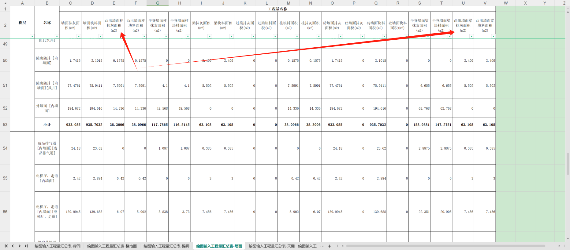Select the cell with value 20.905
The height and width of the screenshot is (250, 570).
coord(441,212)
